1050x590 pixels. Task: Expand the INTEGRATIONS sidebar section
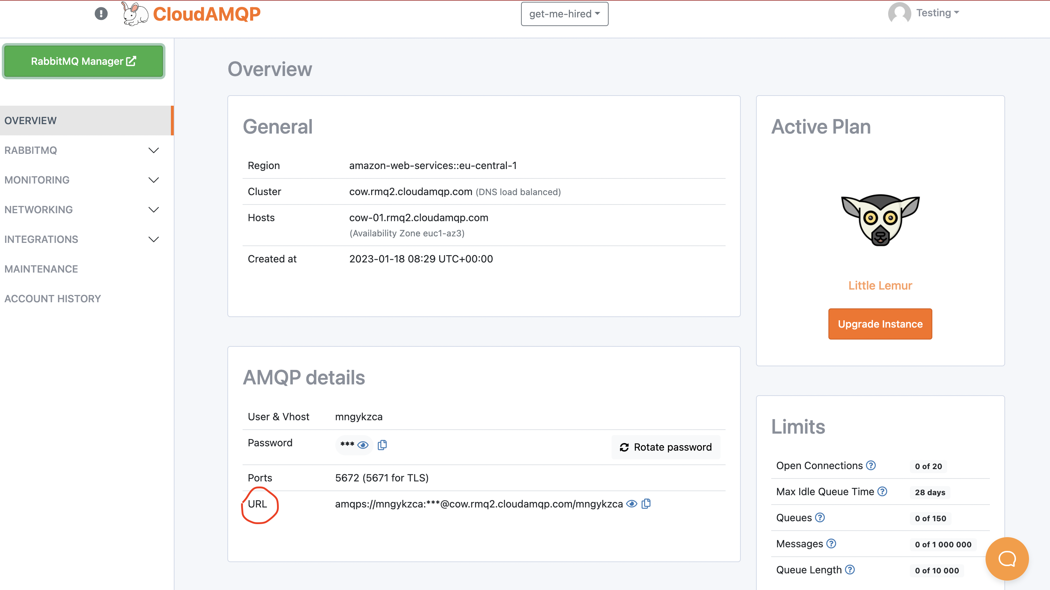coord(87,240)
